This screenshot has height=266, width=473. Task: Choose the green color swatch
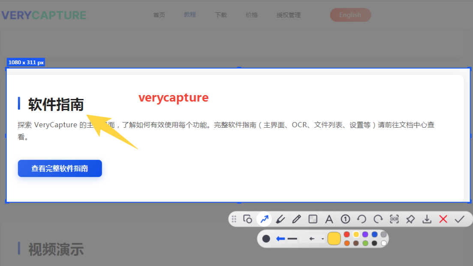[x=365, y=243]
